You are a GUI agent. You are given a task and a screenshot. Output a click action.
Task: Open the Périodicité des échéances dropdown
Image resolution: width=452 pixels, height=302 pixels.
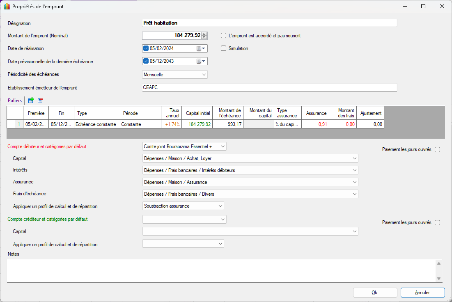click(x=204, y=75)
